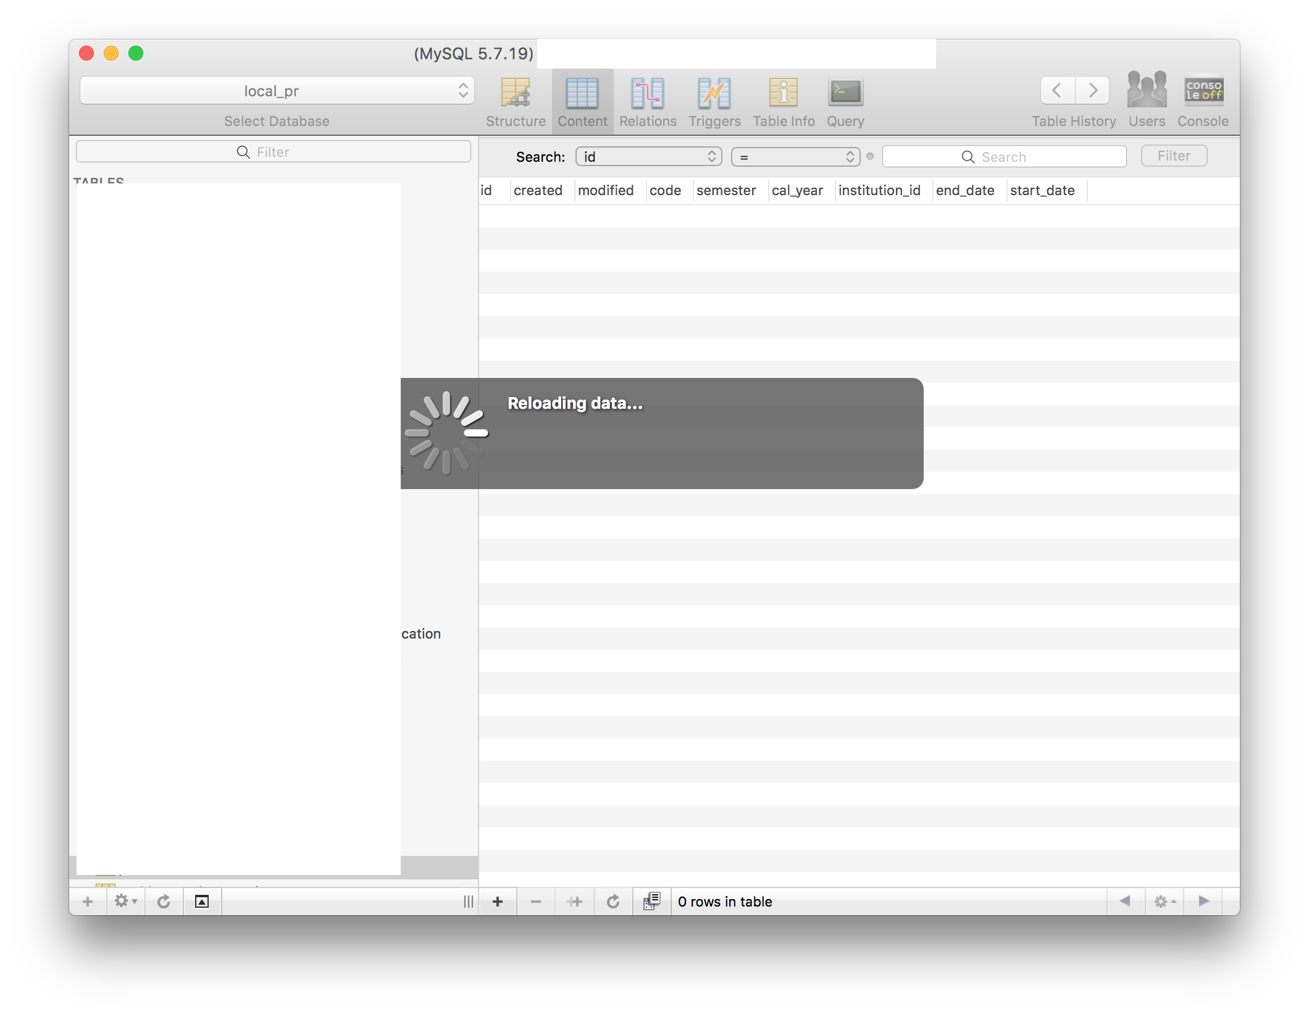Screen dimensions: 1309x1014
Task: Go forward in Table History
Action: pyautogui.click(x=1092, y=91)
